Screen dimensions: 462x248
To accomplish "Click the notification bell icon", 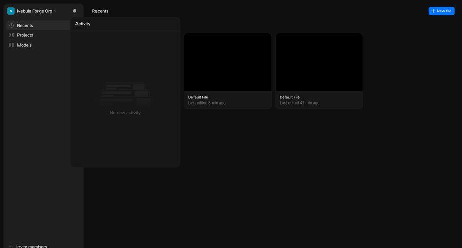I will [75, 11].
